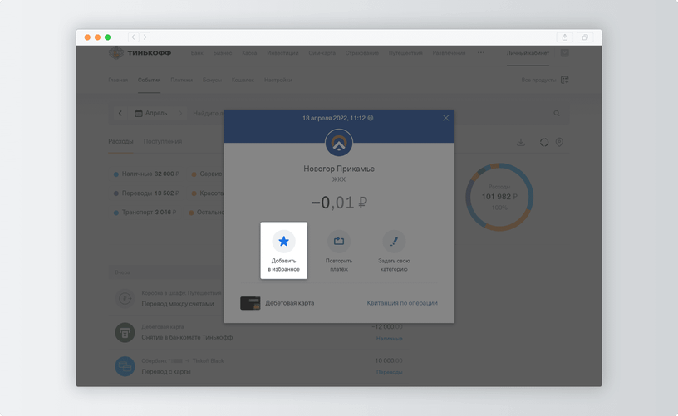Open Сим-карта menu item
The width and height of the screenshot is (678, 416).
pos(322,53)
